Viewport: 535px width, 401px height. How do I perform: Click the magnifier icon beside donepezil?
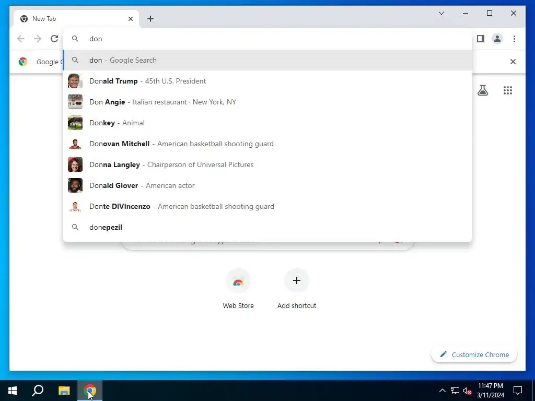coord(75,227)
